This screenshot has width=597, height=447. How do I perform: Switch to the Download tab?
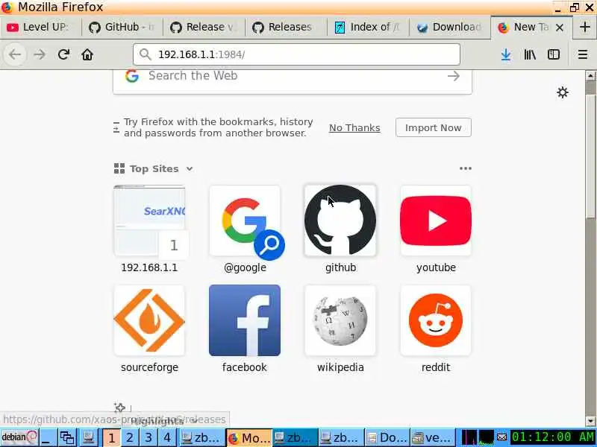click(x=450, y=27)
